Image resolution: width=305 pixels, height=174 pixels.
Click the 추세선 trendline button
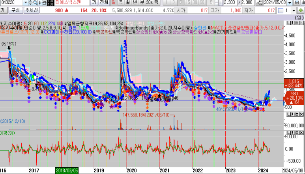pos(32,10)
